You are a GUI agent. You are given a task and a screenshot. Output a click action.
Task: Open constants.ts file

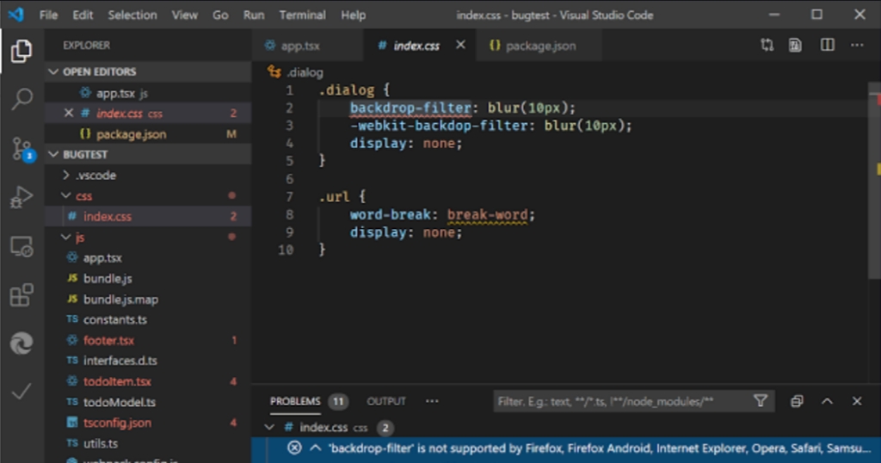click(x=148, y=320)
